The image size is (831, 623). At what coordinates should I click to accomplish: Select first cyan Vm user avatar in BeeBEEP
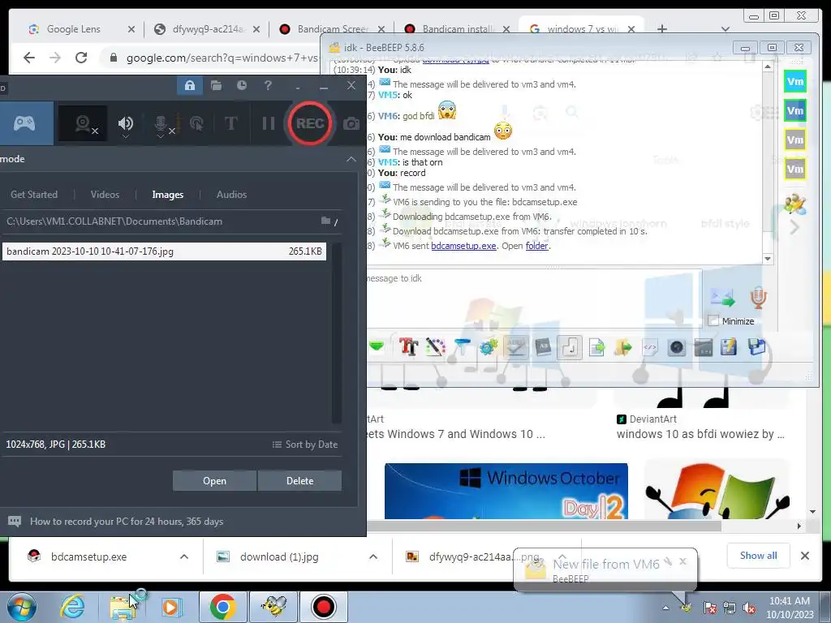click(795, 82)
